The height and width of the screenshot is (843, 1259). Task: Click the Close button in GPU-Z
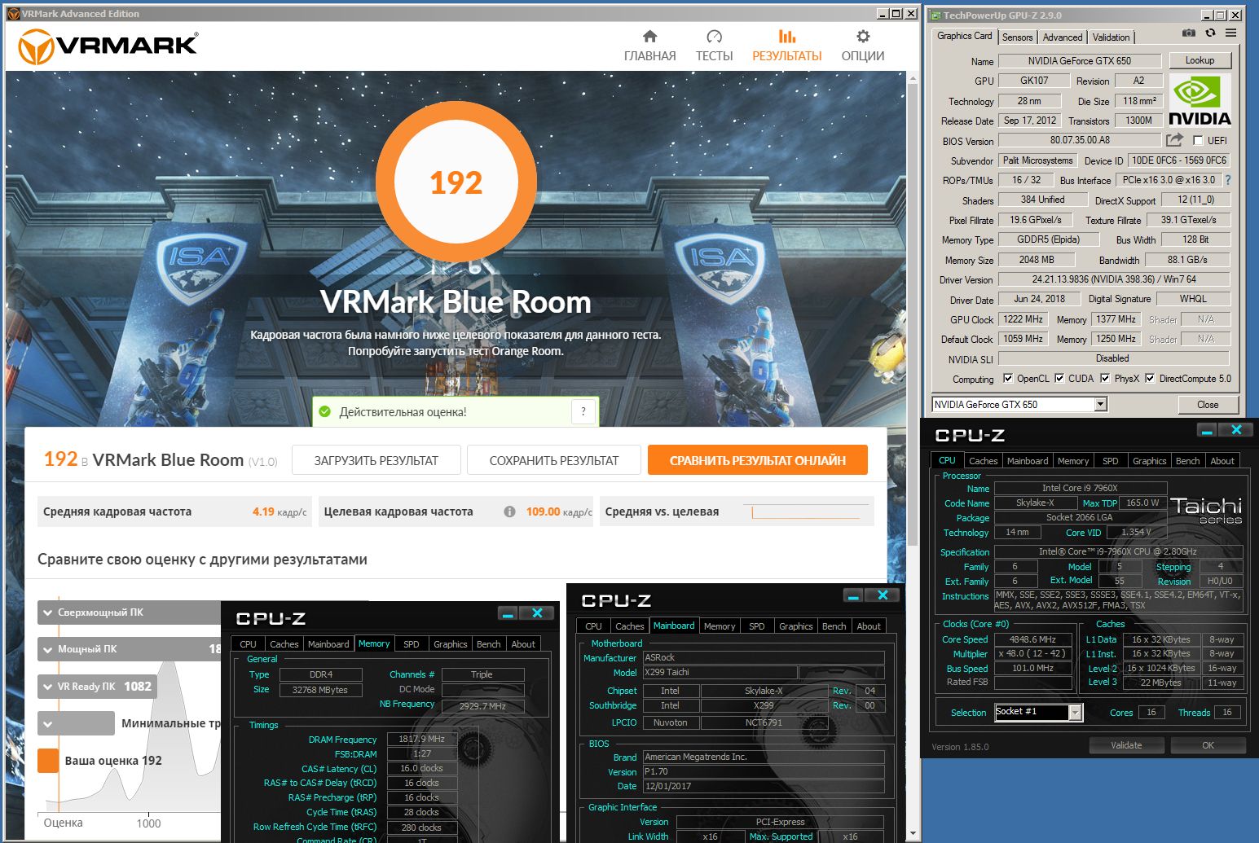click(1208, 404)
